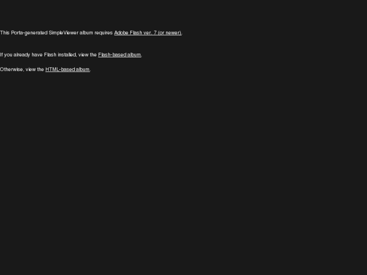This screenshot has height=275, width=367.
Task: Click the 'If you already have Flash' text
Action: click(x=28, y=55)
